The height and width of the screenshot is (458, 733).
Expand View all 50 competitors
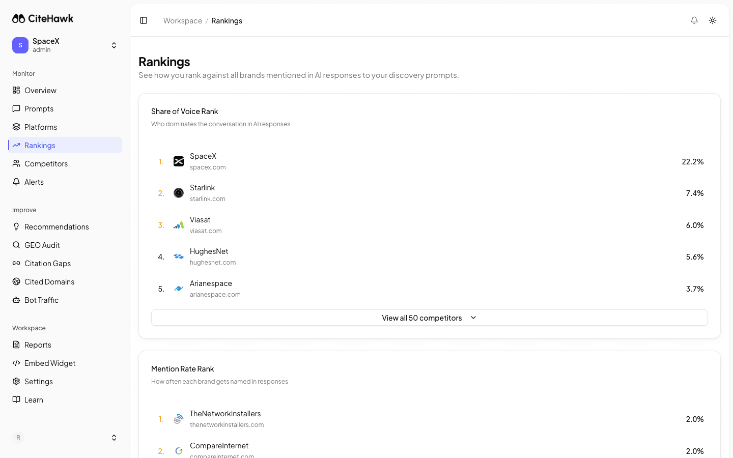click(430, 318)
